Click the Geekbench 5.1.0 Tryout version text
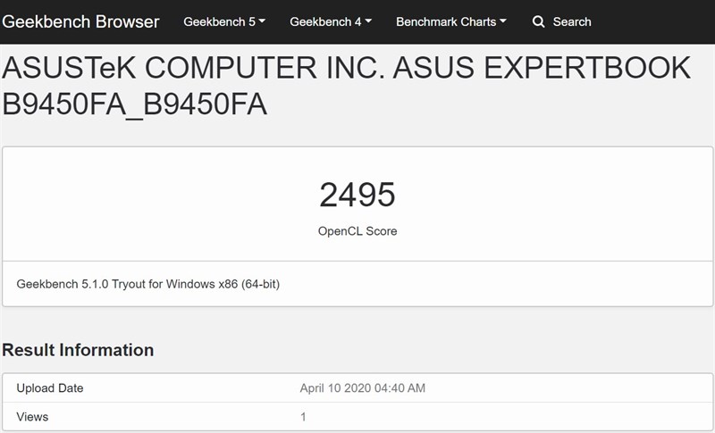715x433 pixels. pos(148,284)
